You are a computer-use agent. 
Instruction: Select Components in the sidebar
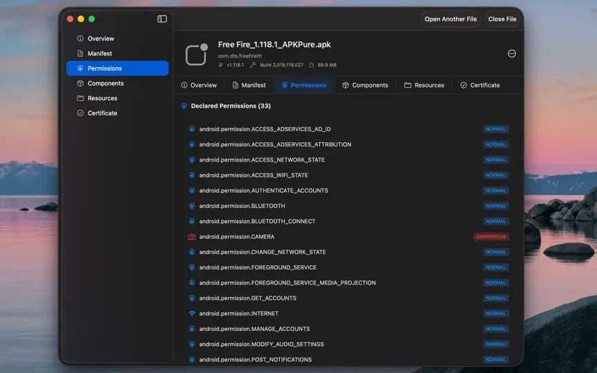pos(117,83)
